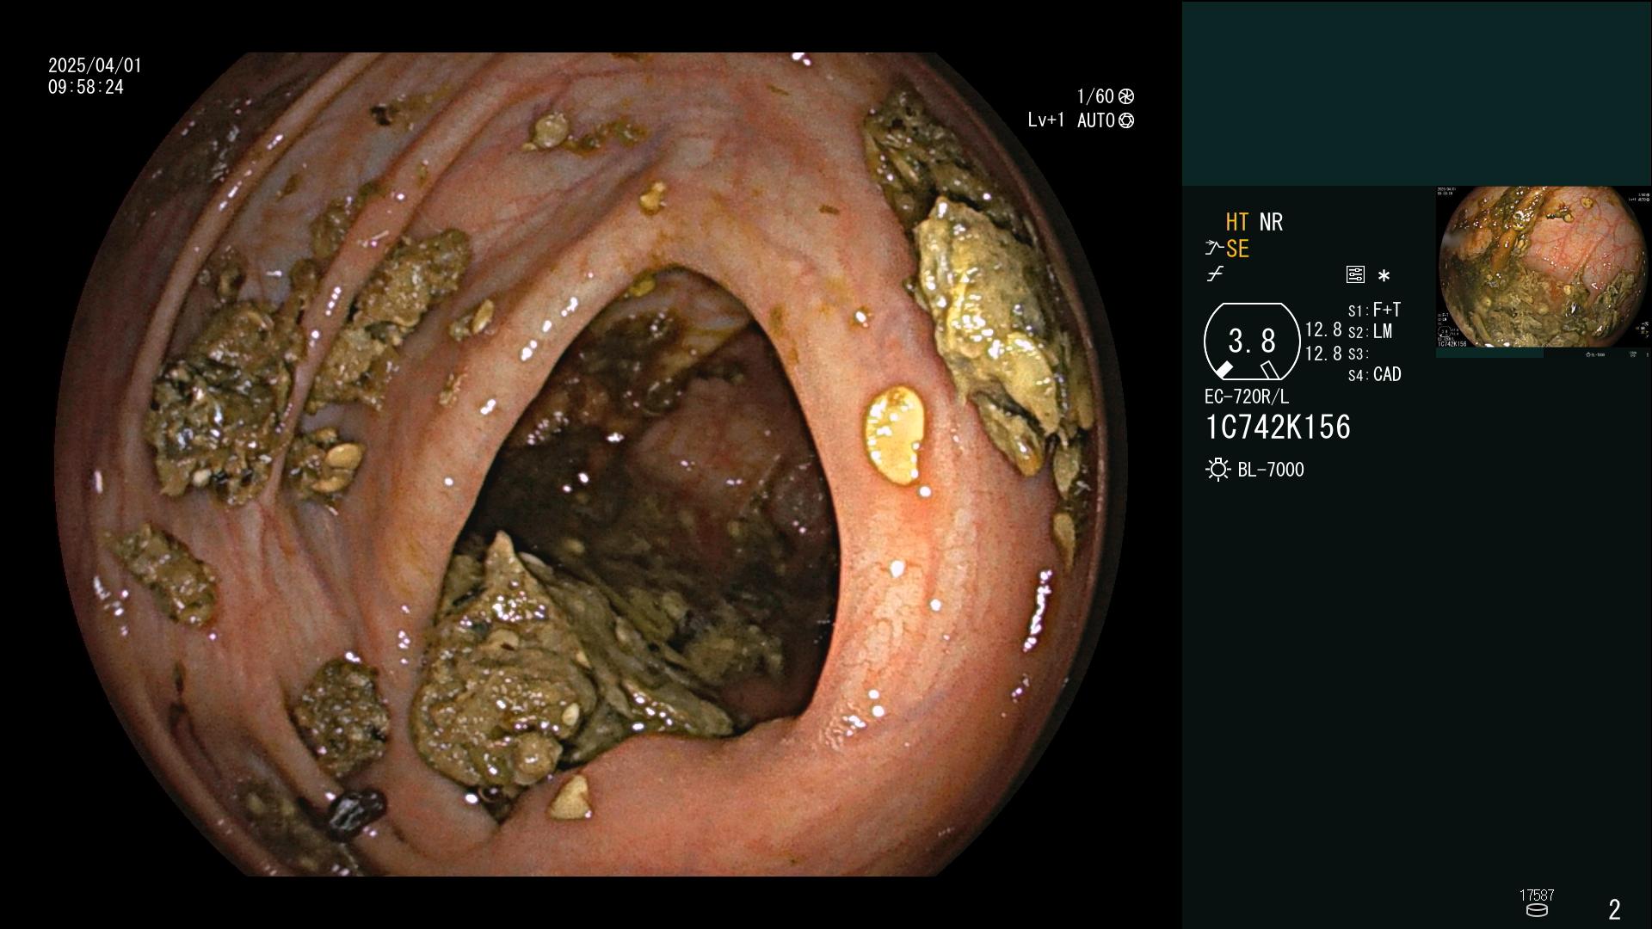1652x929 pixels.
Task: Click the 1/60 shutter speed value
Action: [x=1095, y=96]
